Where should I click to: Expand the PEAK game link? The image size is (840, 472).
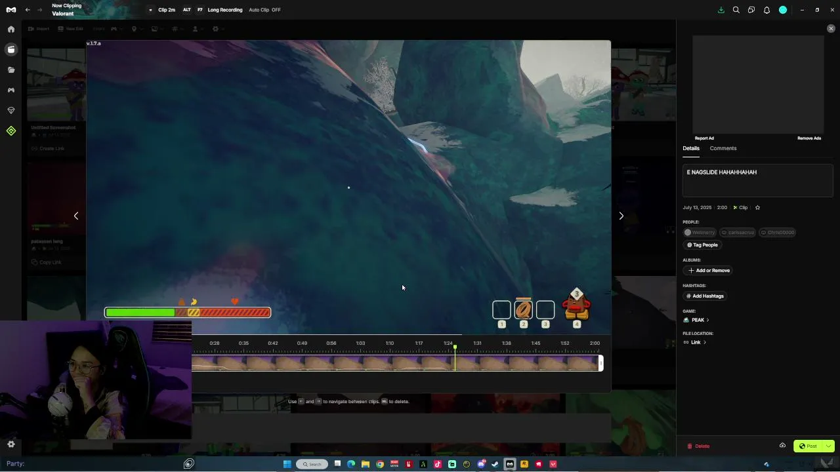click(x=696, y=321)
